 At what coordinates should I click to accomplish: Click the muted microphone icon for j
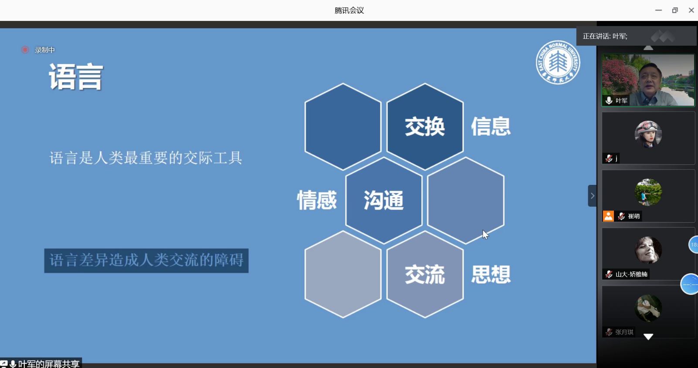609,158
